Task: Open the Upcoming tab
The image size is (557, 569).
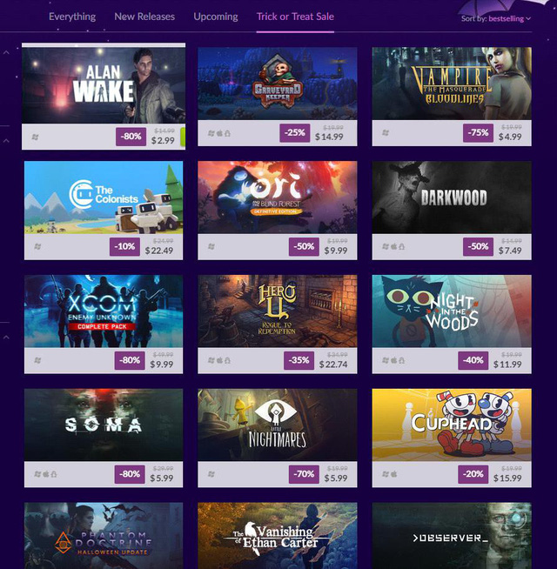Action: pyautogui.click(x=216, y=17)
